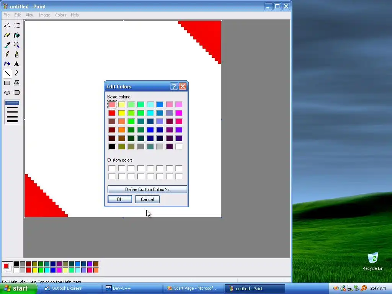Choose the Fill With Color bucket tool
Viewport: 392px width, 294px height.
click(17, 35)
